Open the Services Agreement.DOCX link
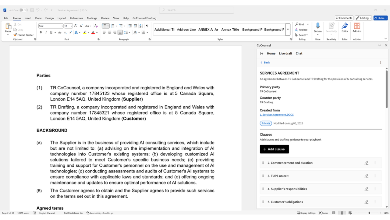The image size is (390, 220). 277,115
